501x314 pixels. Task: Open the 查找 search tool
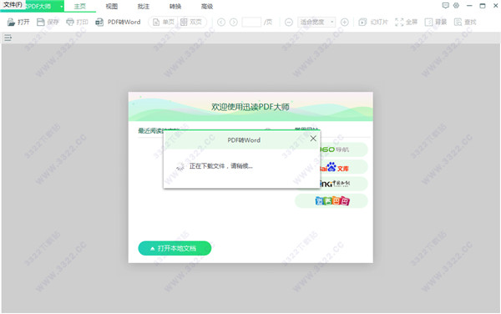[x=465, y=22]
